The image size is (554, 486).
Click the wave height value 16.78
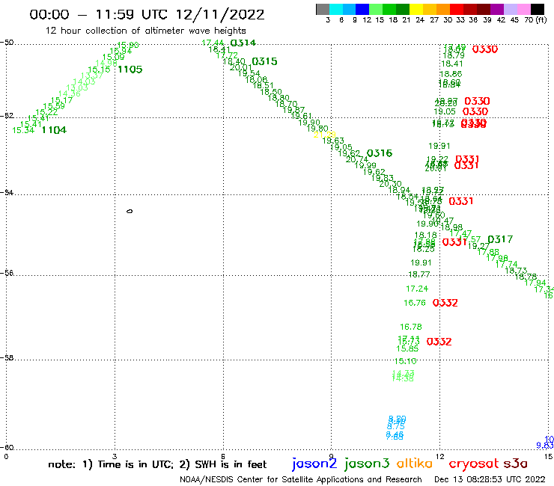pos(411,327)
